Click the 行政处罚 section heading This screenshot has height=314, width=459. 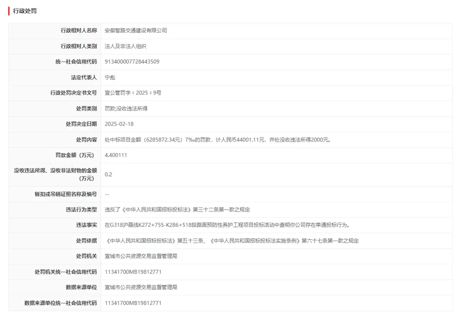[25, 11]
